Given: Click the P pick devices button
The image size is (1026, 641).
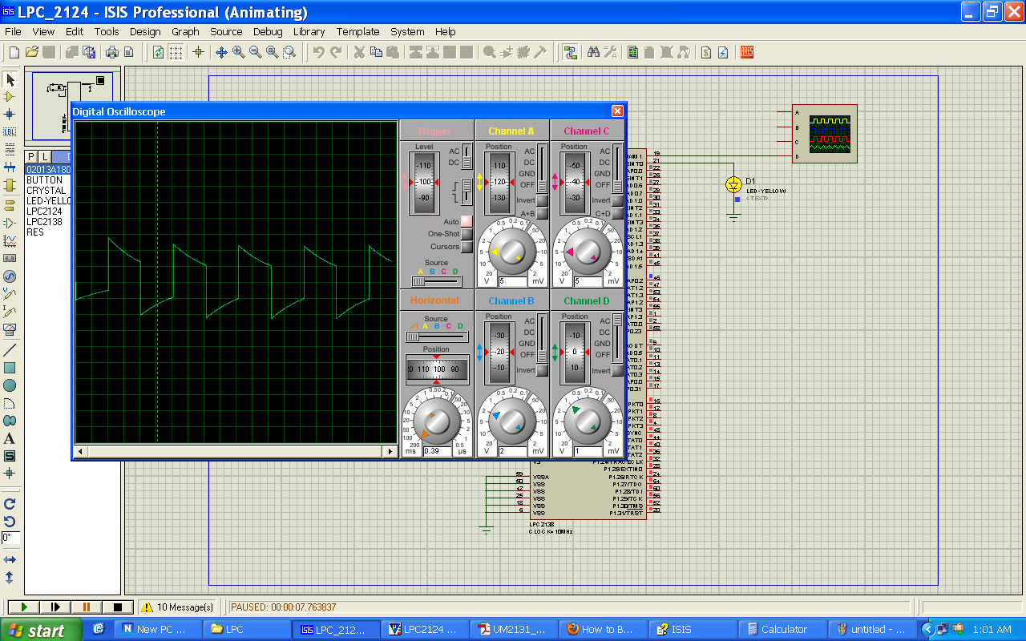Looking at the screenshot, I should pyautogui.click(x=31, y=156).
